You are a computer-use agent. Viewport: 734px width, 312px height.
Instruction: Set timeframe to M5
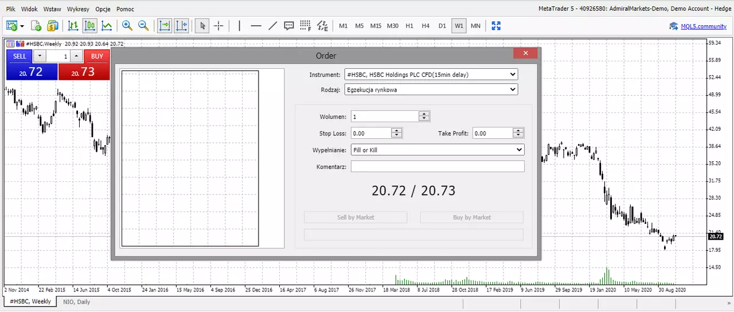tap(360, 26)
